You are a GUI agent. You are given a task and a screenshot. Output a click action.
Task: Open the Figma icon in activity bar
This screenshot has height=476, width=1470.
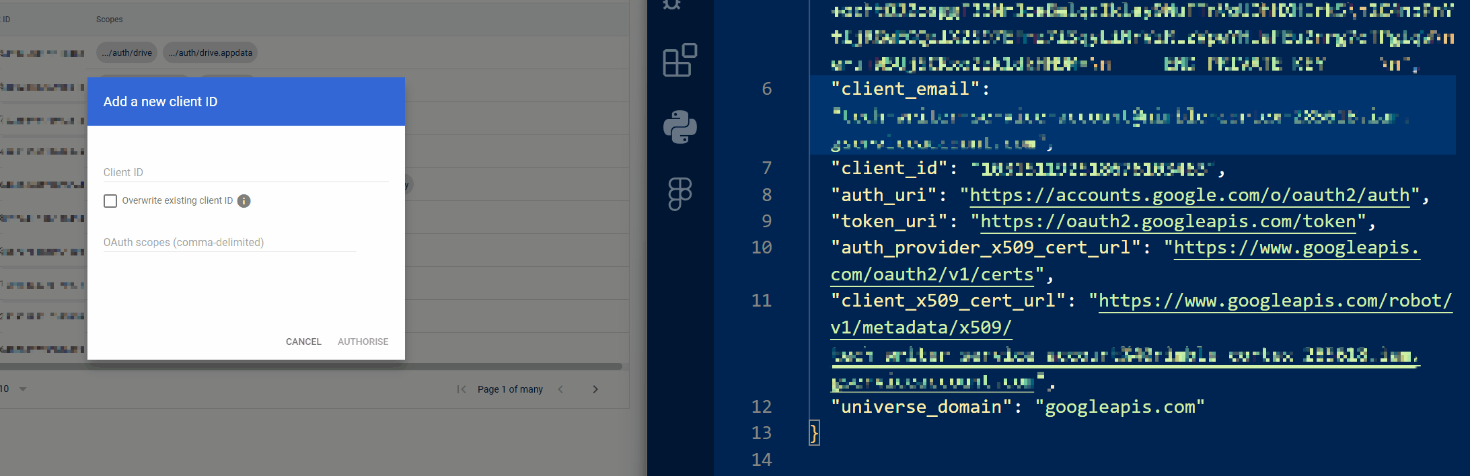(x=679, y=194)
